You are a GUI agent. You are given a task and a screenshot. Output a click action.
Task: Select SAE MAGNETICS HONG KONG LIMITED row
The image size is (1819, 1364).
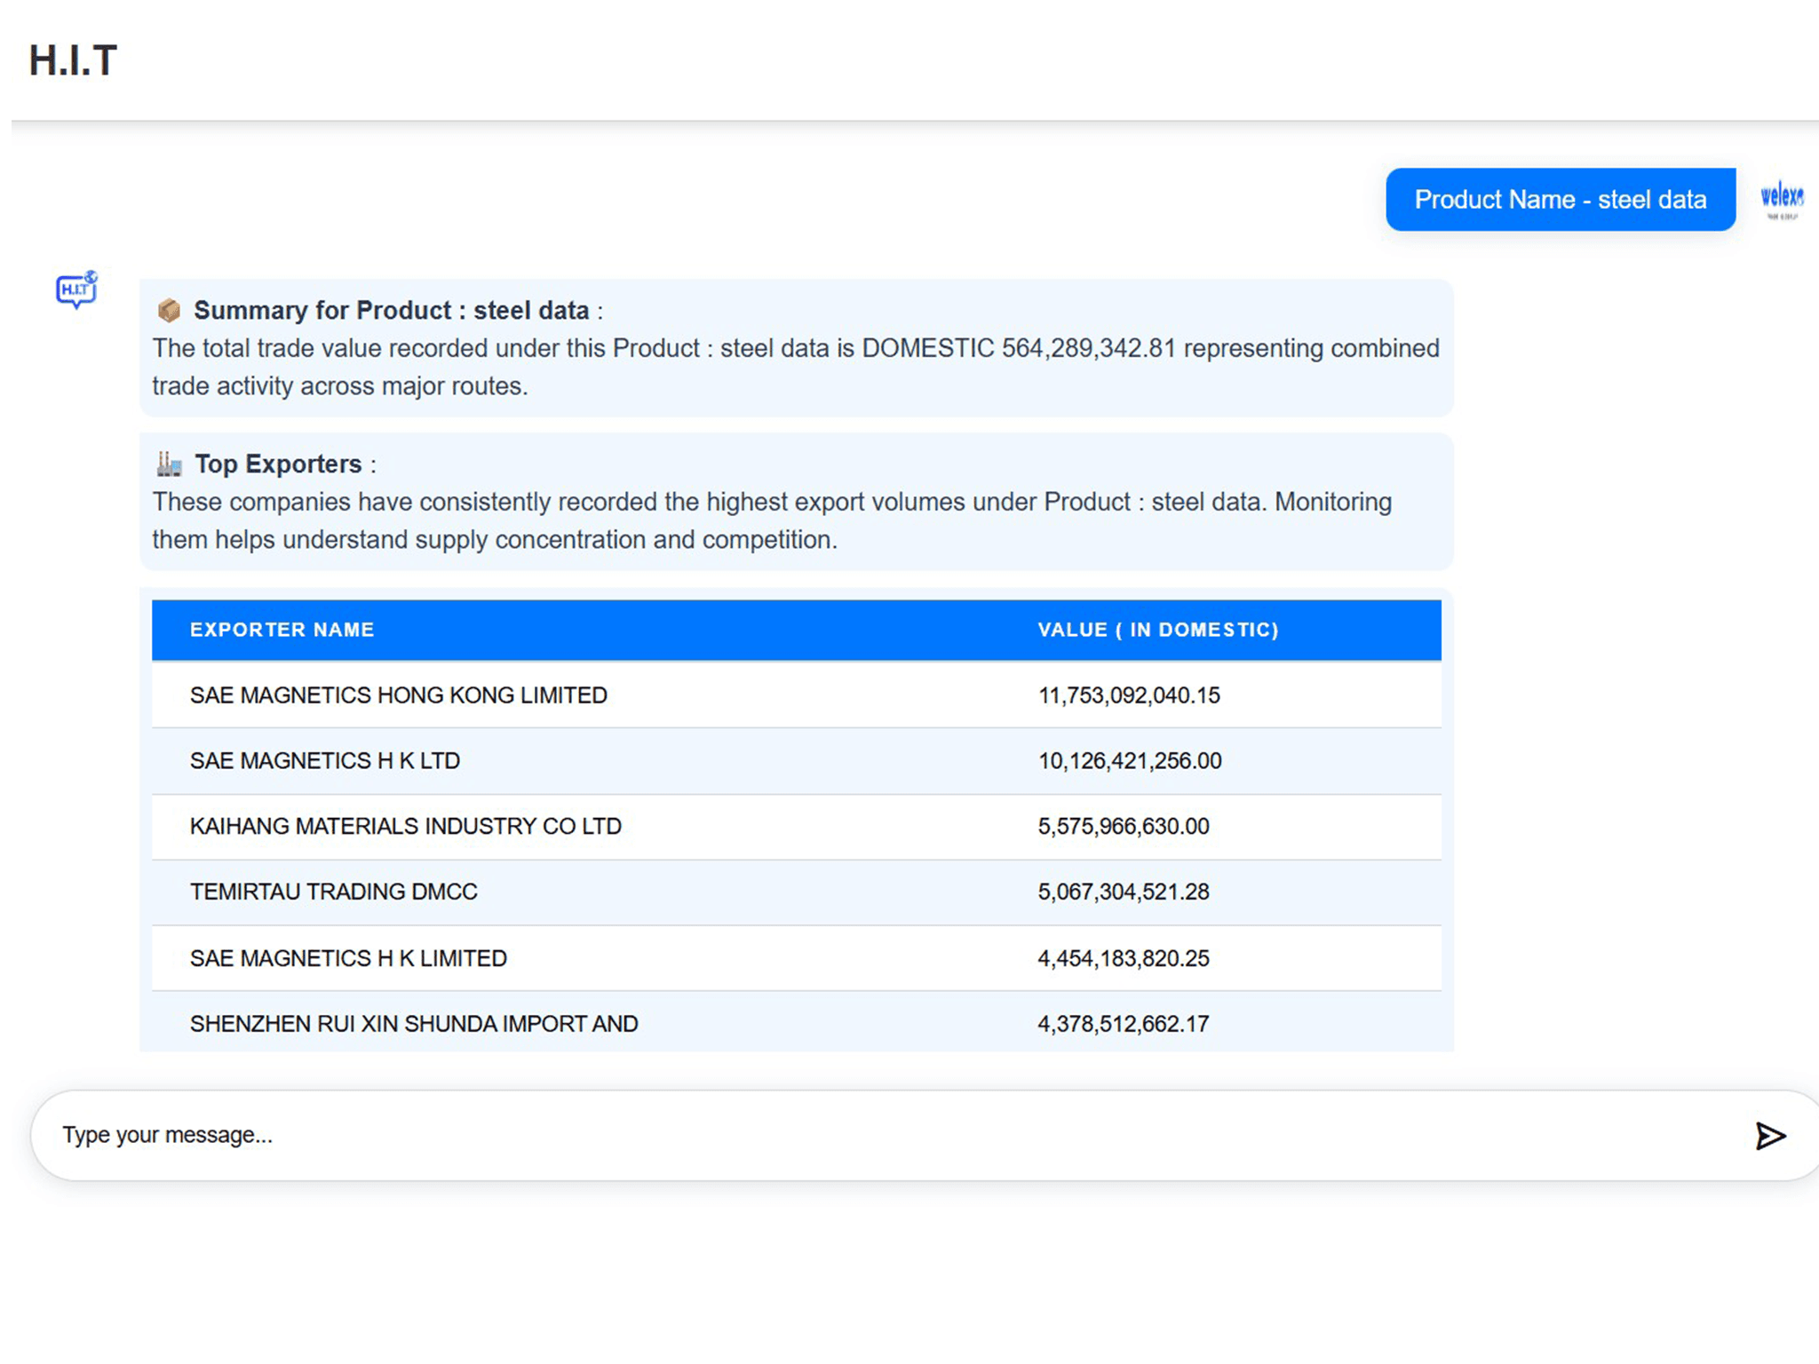click(399, 695)
